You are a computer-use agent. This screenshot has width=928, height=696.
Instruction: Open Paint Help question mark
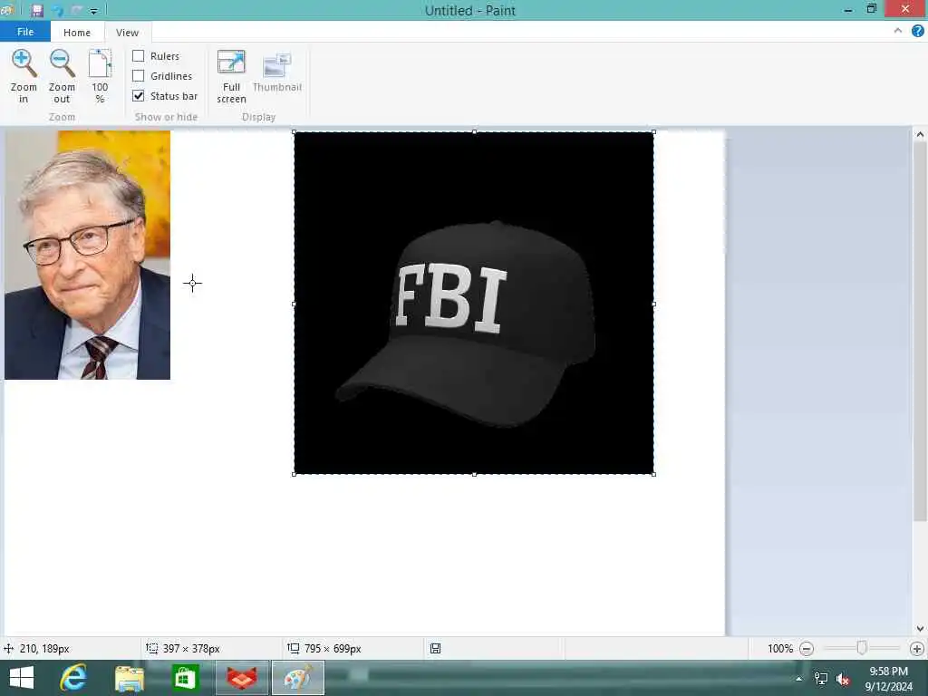(x=918, y=31)
